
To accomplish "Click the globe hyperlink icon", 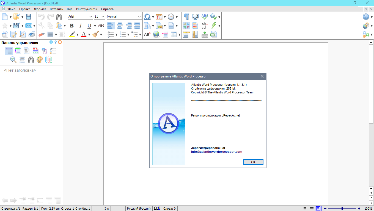I will tap(156, 35).
